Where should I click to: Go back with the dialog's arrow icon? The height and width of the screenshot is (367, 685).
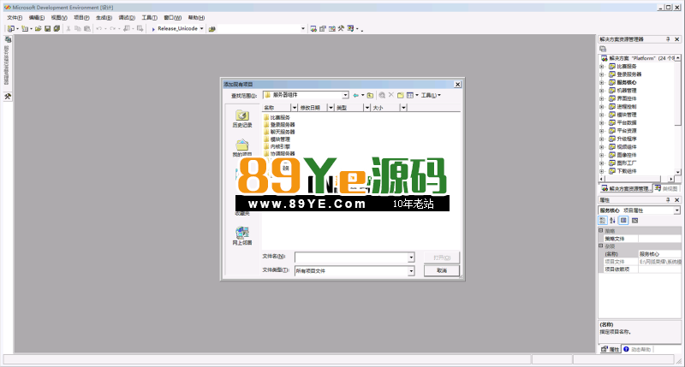pos(356,95)
